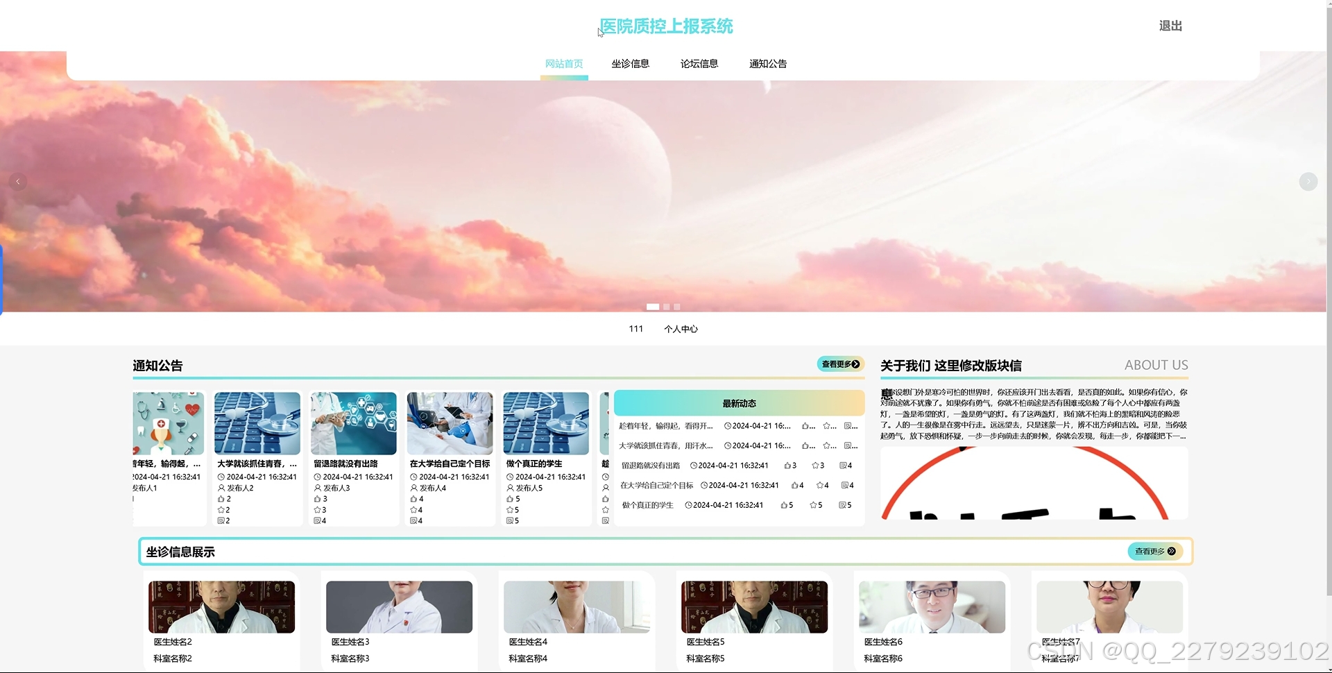This screenshot has height=673, width=1332.
Task: Click the star icon on 发布人2 card
Action: click(x=221, y=510)
